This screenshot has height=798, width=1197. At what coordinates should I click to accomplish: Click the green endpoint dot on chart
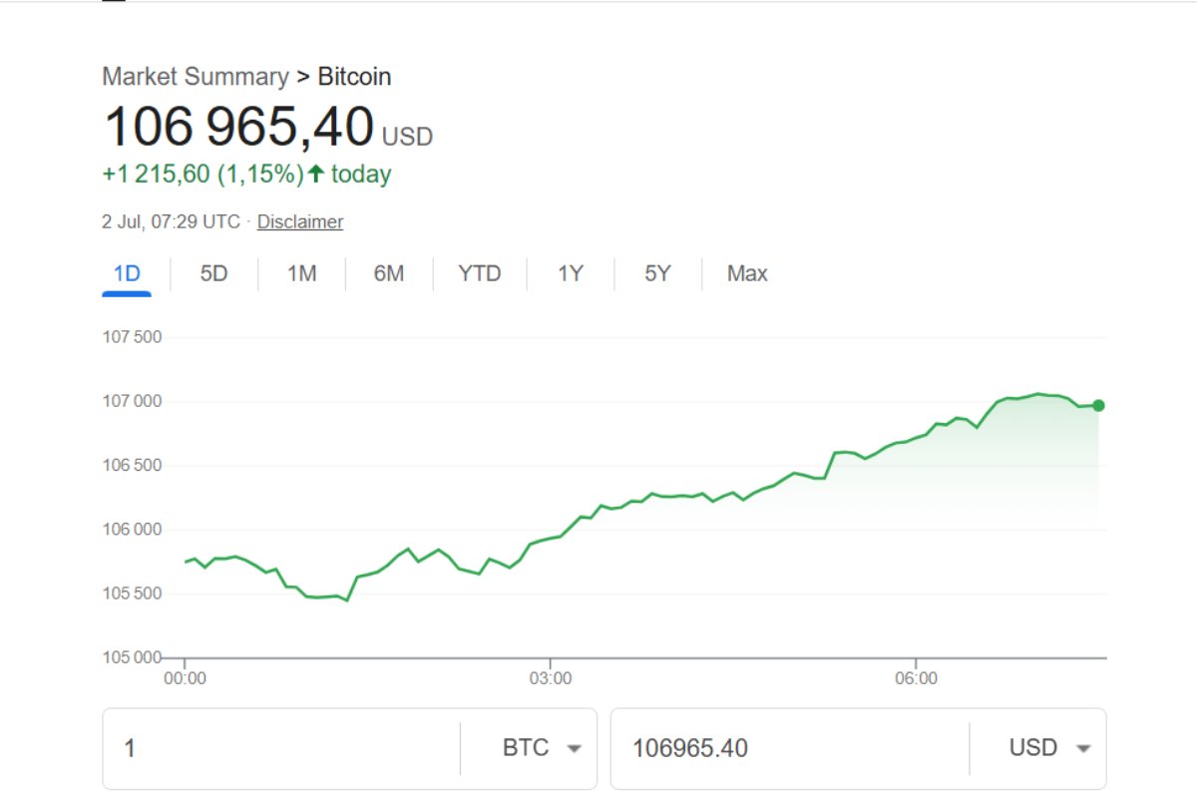[1098, 405]
